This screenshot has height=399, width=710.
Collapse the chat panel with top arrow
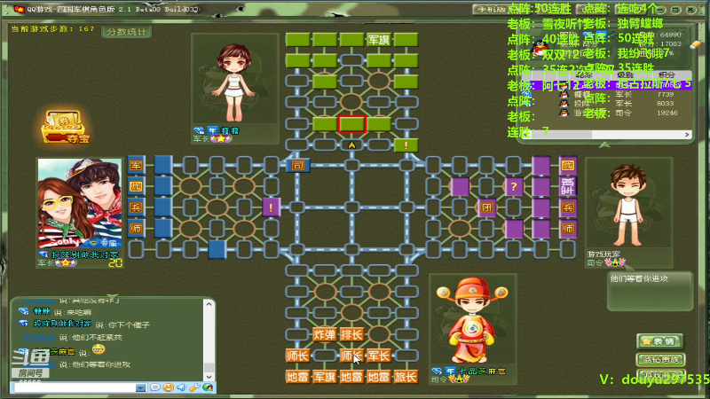(113, 297)
